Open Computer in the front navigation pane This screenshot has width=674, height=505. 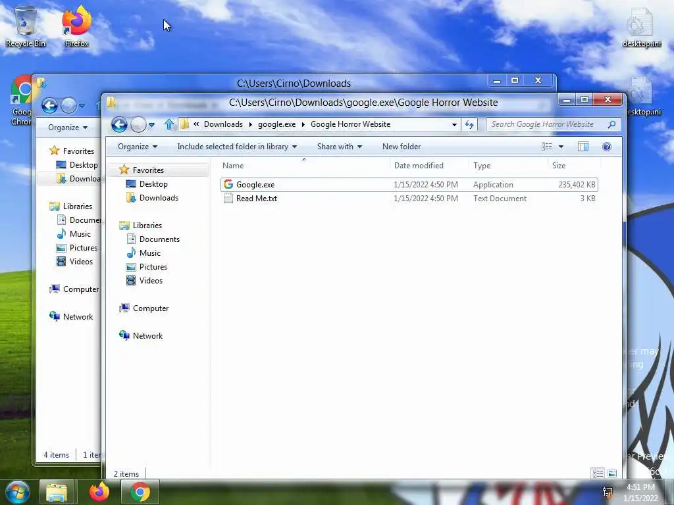coord(151,308)
